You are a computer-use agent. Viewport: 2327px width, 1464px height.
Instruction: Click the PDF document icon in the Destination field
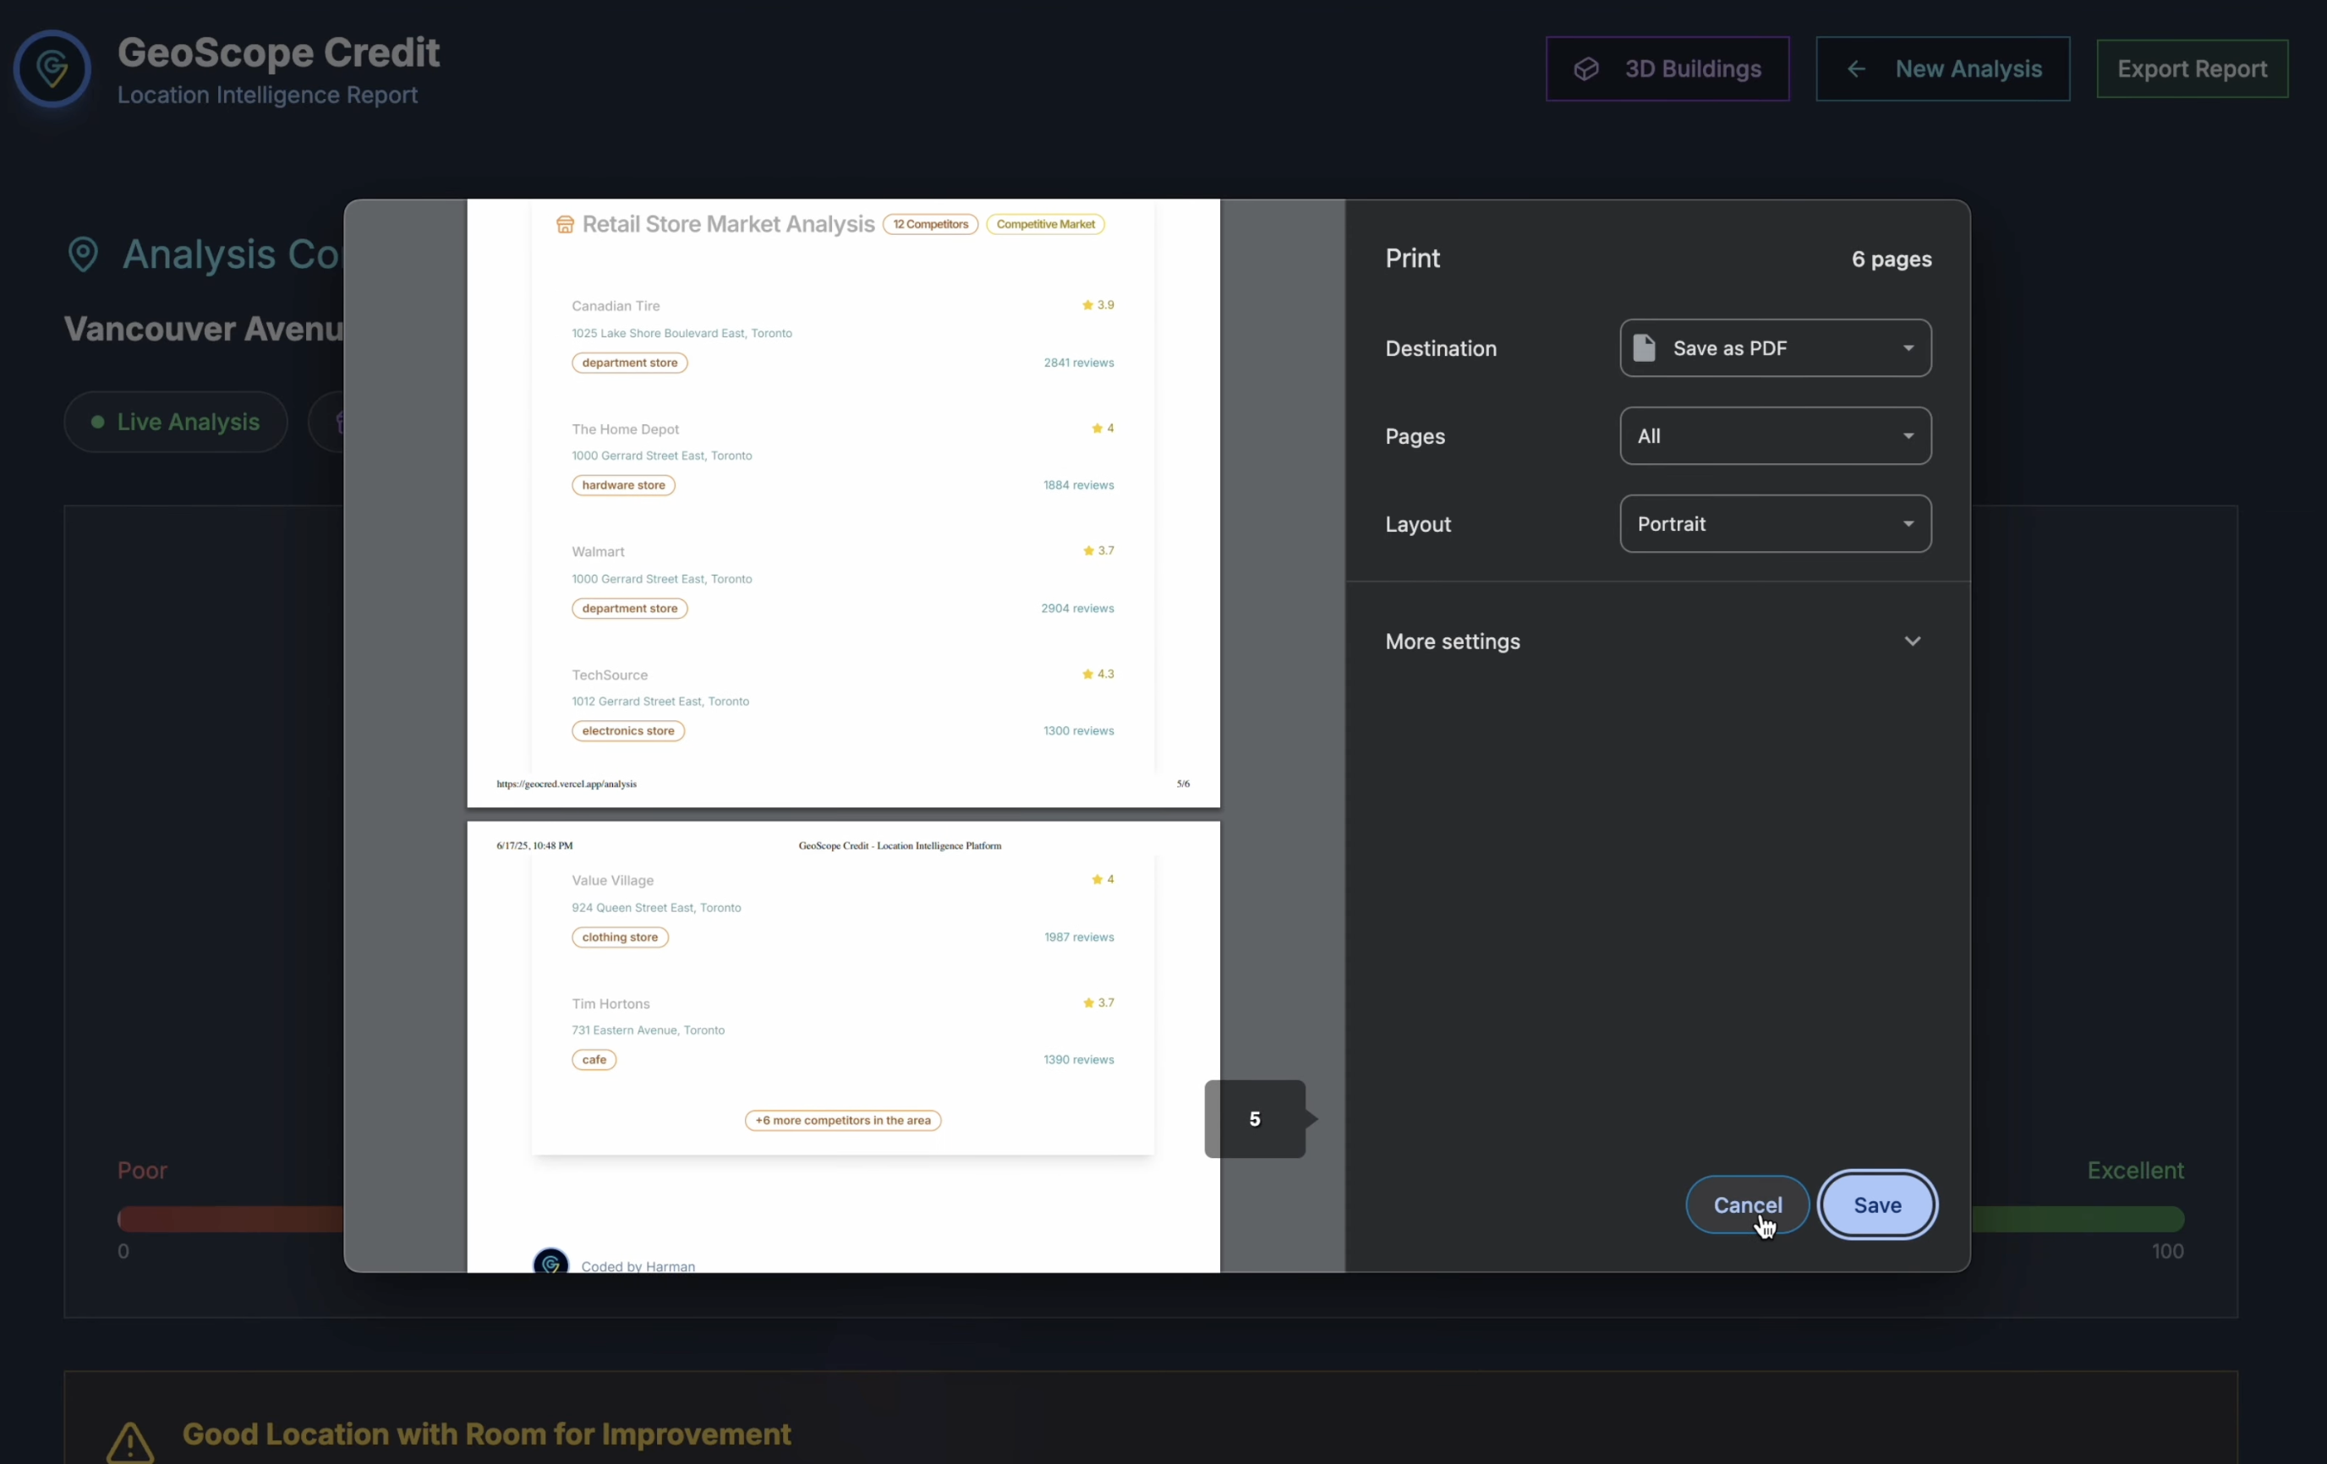pos(1644,347)
